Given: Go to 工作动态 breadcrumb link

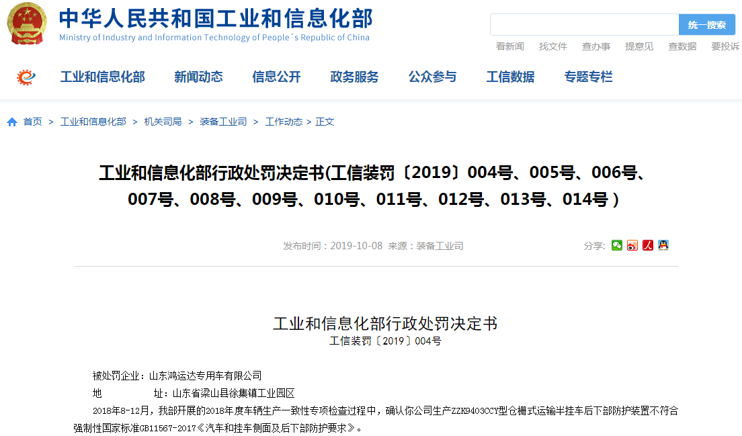Looking at the screenshot, I should point(284,122).
